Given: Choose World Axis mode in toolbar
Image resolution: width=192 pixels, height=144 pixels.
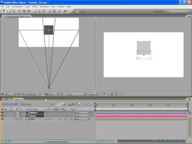Looking at the screenshot, I should (x=80, y=11).
